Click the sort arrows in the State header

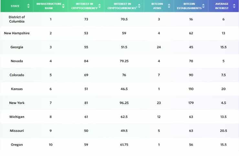click(28, 6)
